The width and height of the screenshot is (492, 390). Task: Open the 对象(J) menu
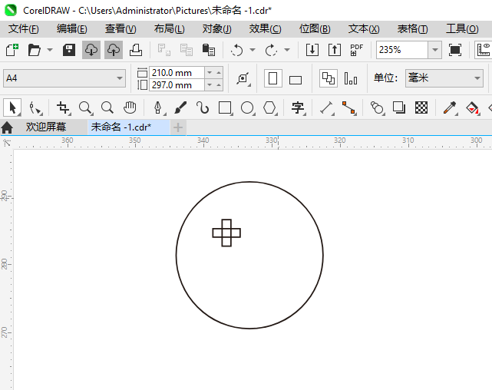pyautogui.click(x=216, y=29)
